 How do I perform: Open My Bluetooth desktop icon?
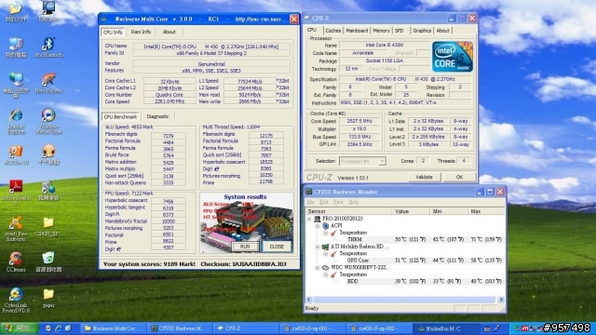pyautogui.click(x=48, y=47)
